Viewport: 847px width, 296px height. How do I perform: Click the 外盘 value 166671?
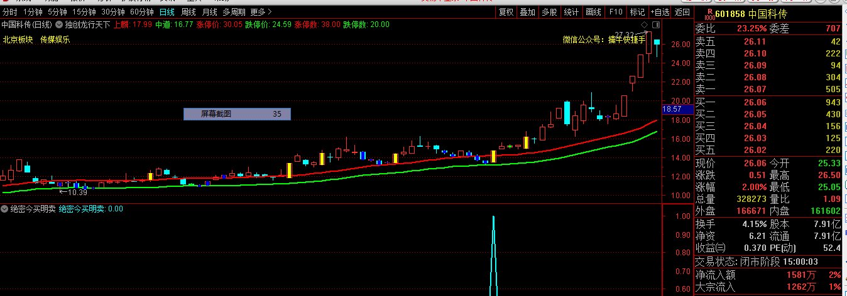tap(751, 211)
